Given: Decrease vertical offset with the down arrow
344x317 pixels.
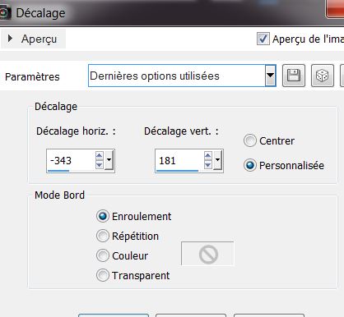Looking at the screenshot, I should tap(208, 165).
